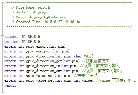138x95 pixels.
Task: Click the gpio_direction_out function name
Action: 44,71
